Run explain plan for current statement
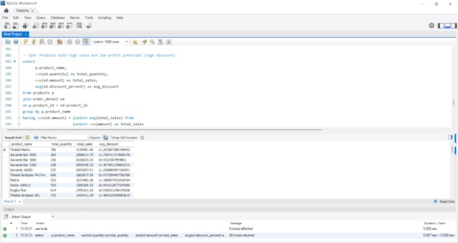The height and width of the screenshot is (243, 458). click(x=42, y=42)
